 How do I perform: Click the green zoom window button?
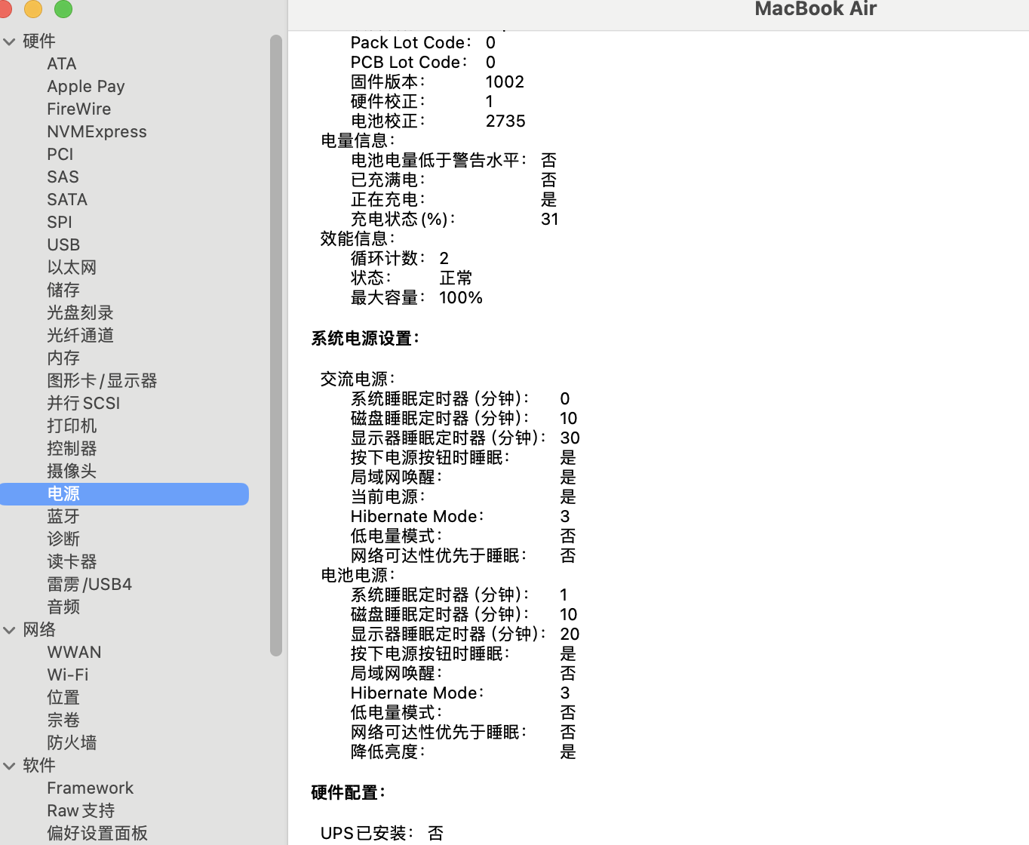coord(63,8)
